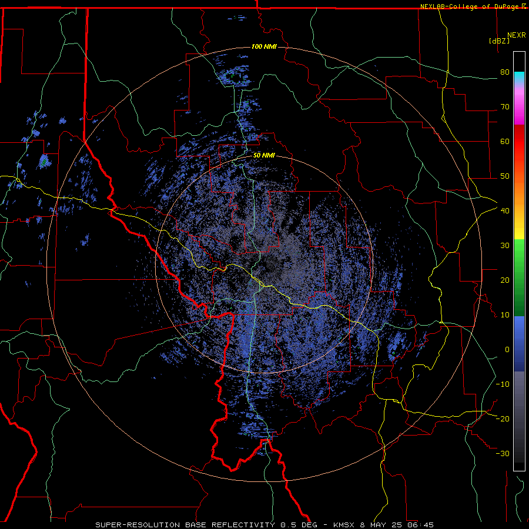Click the -30 value on the dBZ scale

point(503,453)
